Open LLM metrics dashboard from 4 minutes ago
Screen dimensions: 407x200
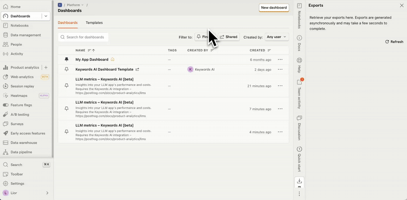click(x=104, y=125)
